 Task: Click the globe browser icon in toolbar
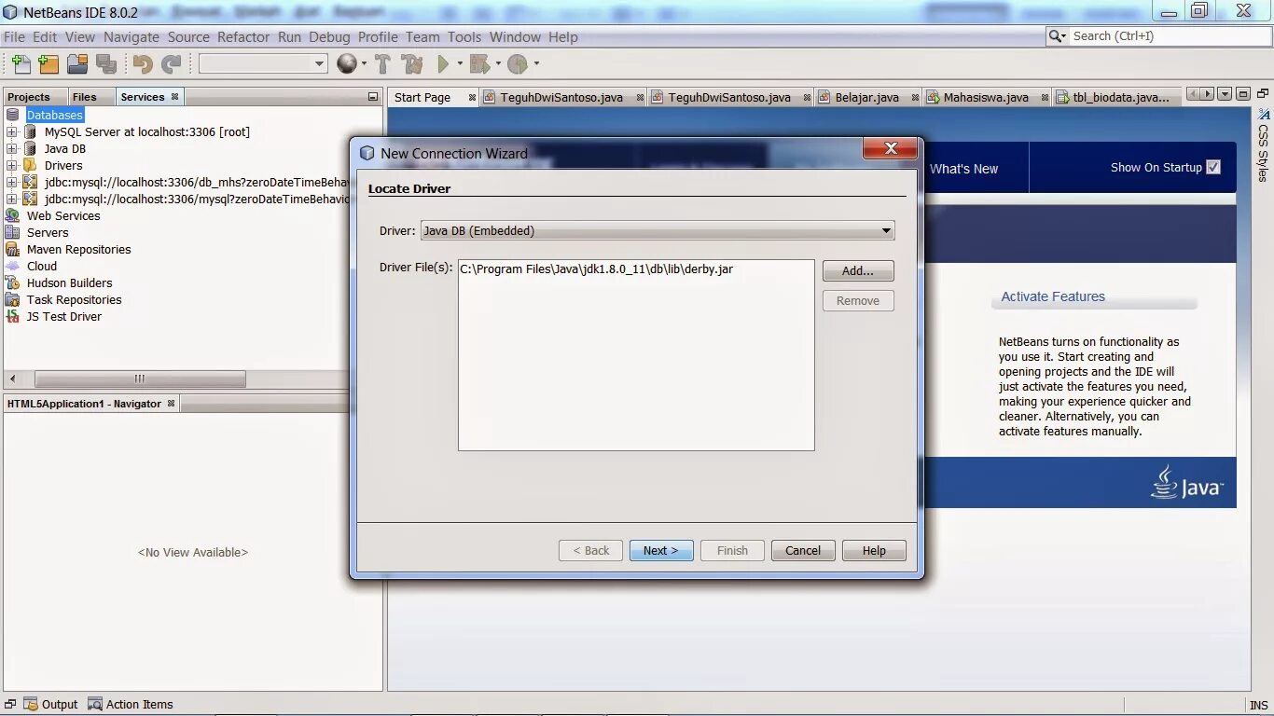click(346, 63)
